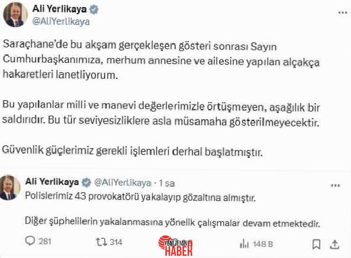Click the share upload icon
This screenshot has height=258, width=351.
pos(334,244)
